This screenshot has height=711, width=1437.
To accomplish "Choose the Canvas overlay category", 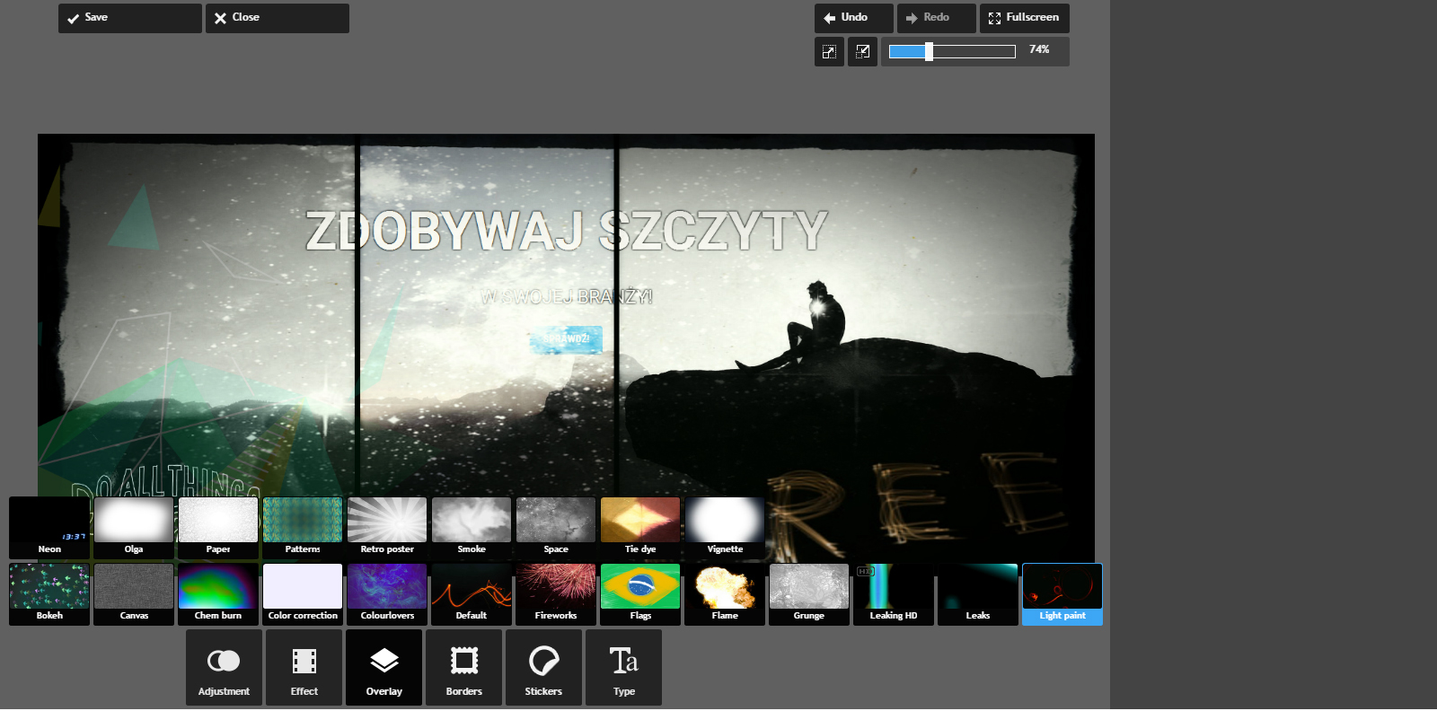I will tap(134, 594).
